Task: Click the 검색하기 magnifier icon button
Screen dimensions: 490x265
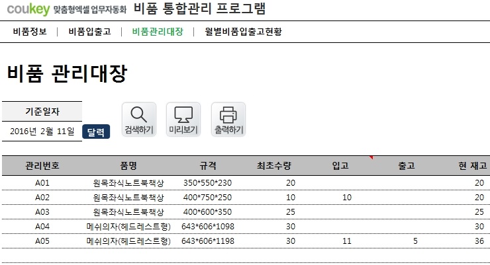Action: tap(139, 120)
